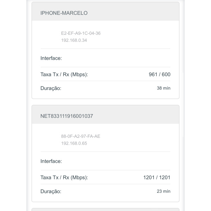The width and height of the screenshot is (211, 211).
Task: Click the 23 min duration value
Action: pos(164,192)
